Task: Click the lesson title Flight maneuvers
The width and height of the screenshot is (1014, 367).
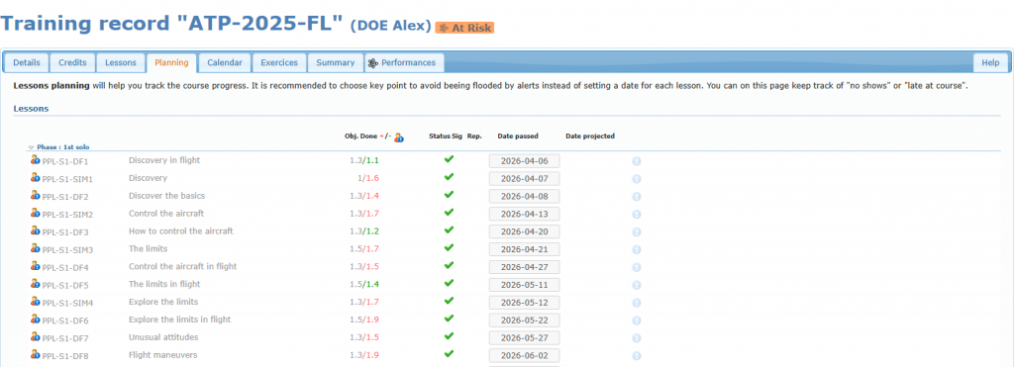Action: tap(163, 355)
